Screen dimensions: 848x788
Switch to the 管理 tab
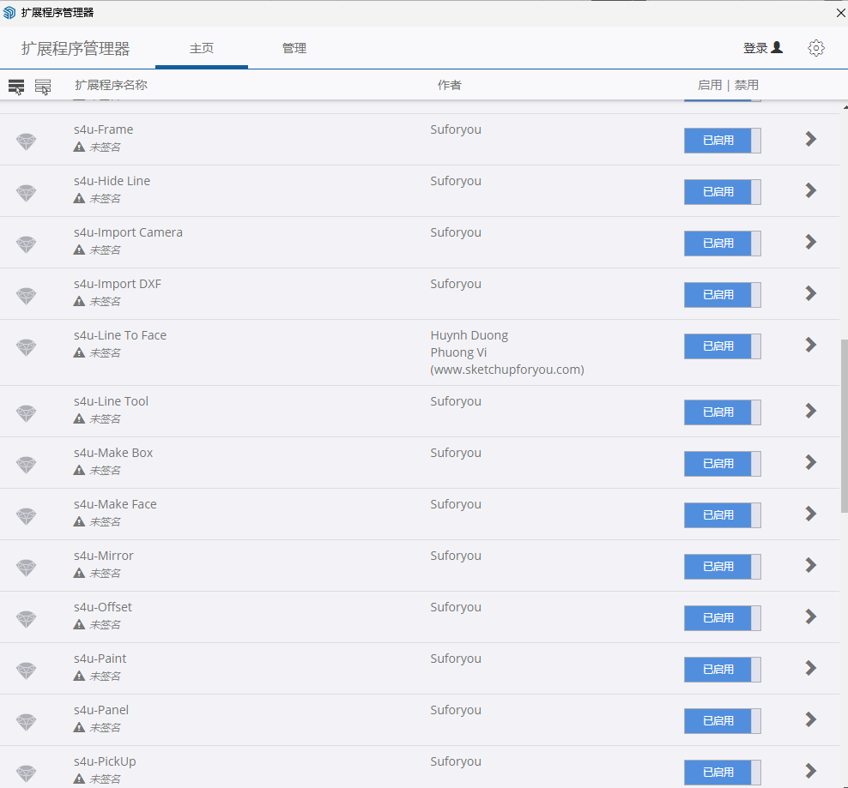tap(294, 49)
